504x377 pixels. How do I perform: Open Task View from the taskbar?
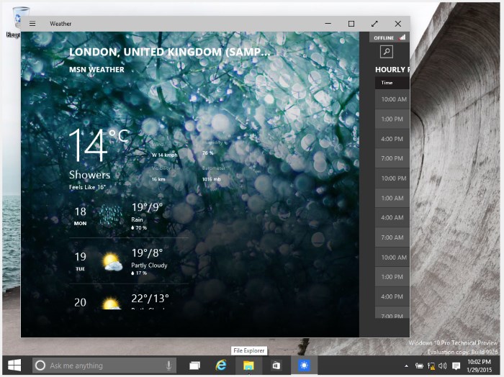click(195, 365)
